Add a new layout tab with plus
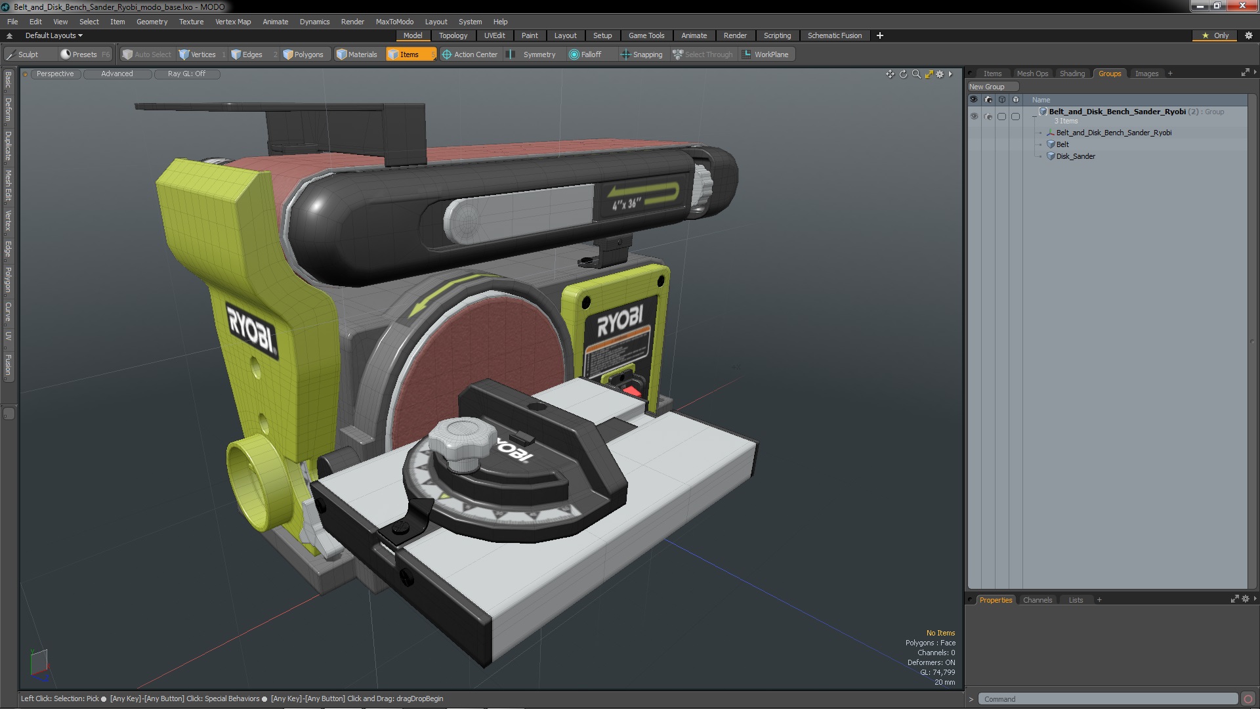1260x709 pixels. point(880,35)
